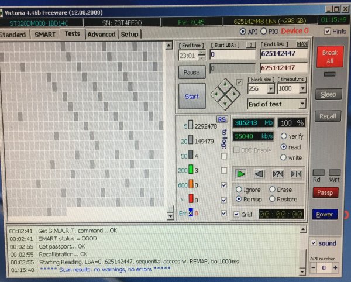Click the End time spinner arrows

[202, 55]
